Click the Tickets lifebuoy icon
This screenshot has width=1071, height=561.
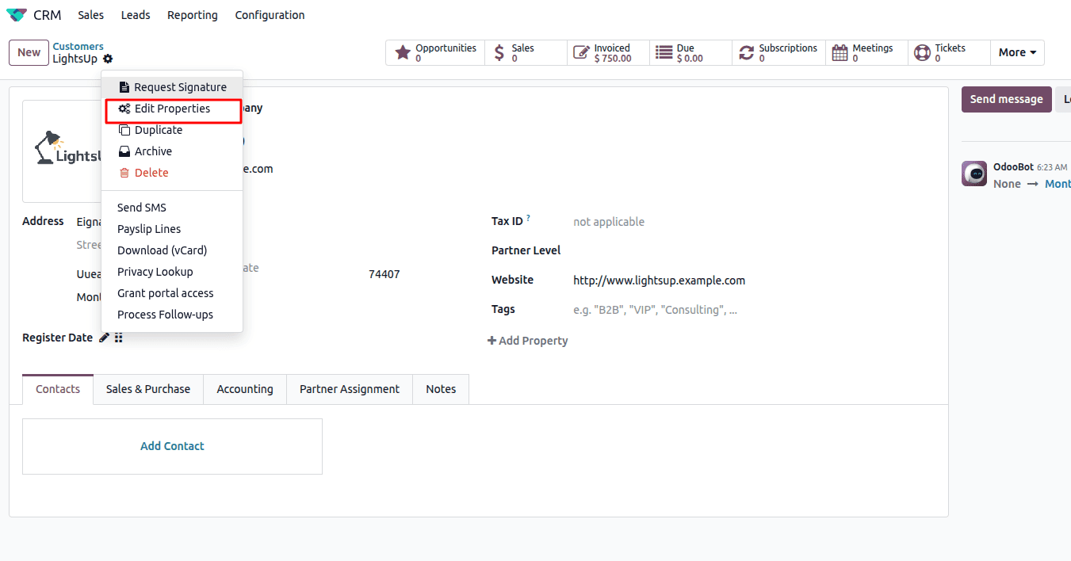pos(922,53)
